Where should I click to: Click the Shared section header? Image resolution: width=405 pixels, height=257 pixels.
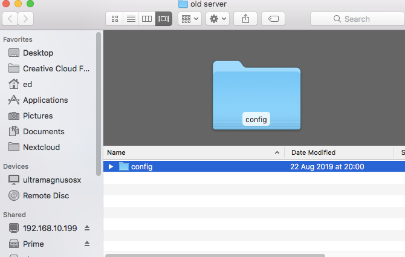[x=15, y=215]
